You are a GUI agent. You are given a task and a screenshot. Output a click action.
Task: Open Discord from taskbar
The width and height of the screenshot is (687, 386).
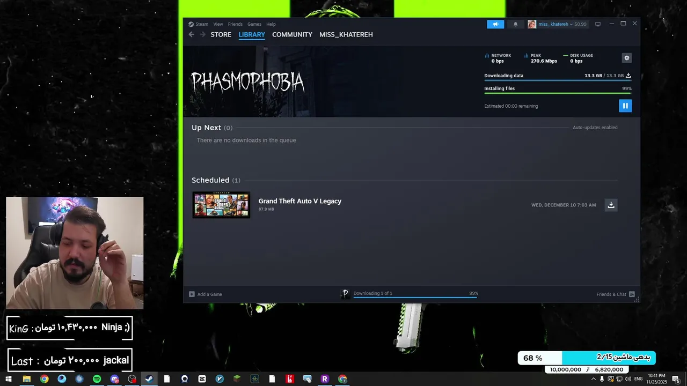pos(114,379)
